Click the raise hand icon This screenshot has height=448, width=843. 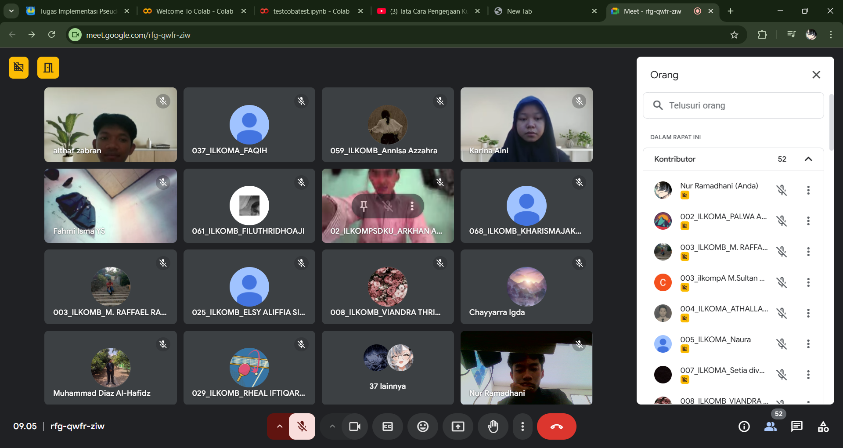pyautogui.click(x=493, y=426)
